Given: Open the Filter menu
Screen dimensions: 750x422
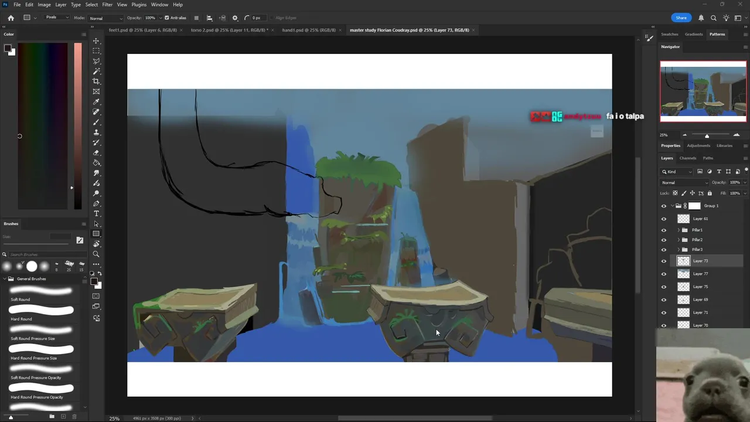Looking at the screenshot, I should click(107, 5).
